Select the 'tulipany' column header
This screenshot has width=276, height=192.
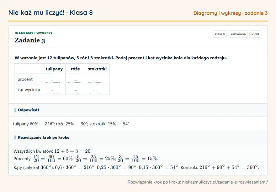click(54, 69)
